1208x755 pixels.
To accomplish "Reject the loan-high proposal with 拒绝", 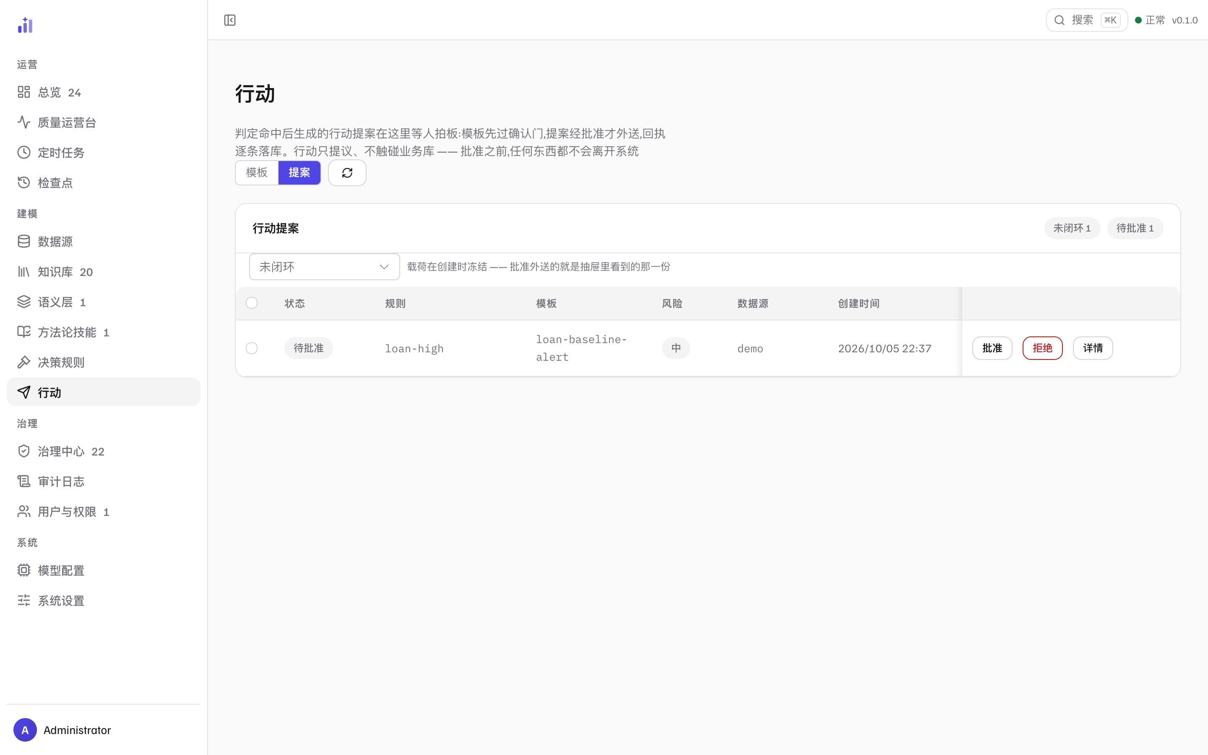I will [1042, 348].
